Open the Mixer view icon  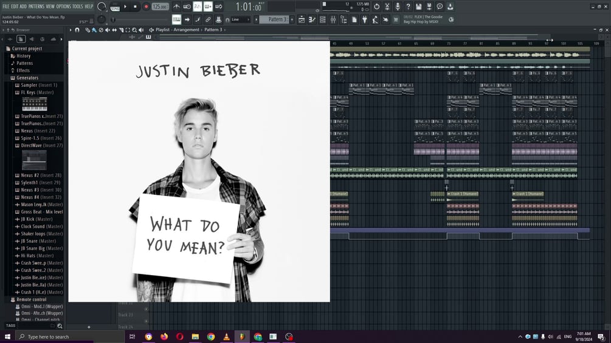333,19
